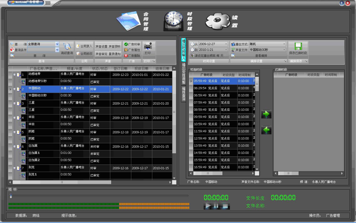Click green left arrow to remove time slot

(266, 130)
